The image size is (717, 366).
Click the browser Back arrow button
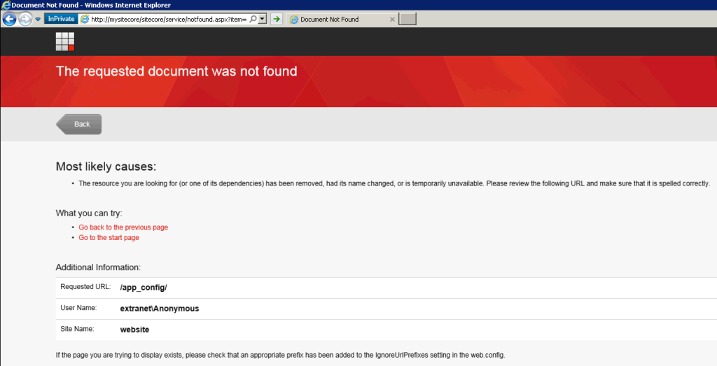click(10, 19)
